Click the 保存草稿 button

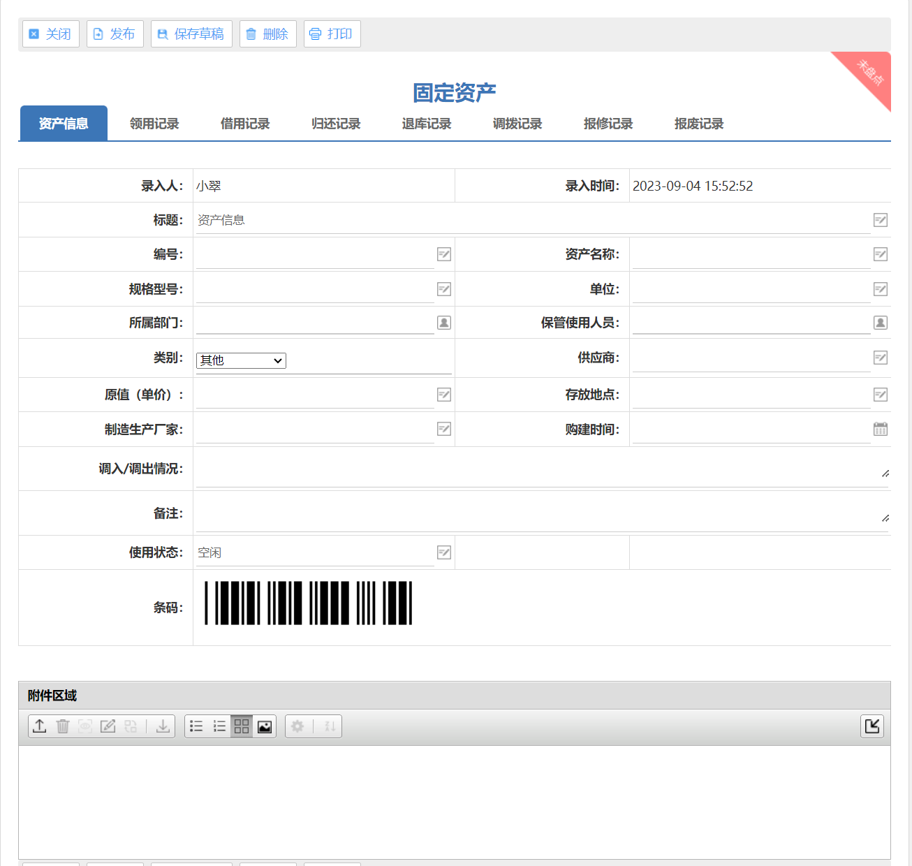191,34
